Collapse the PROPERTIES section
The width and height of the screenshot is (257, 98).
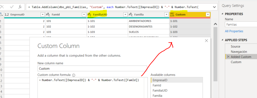point(222,14)
